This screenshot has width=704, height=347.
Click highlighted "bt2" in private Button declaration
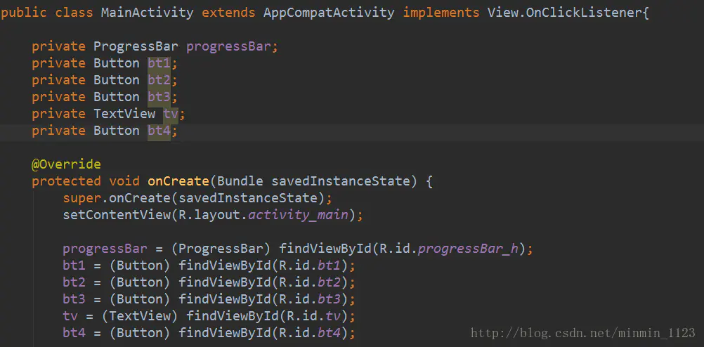click(159, 80)
